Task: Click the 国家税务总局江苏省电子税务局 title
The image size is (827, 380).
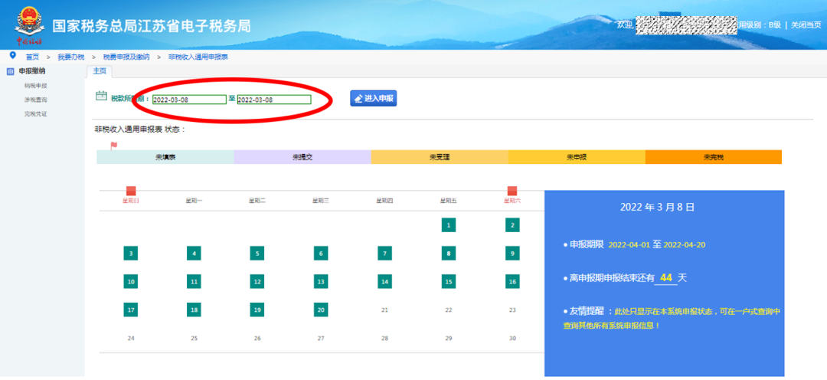Action: click(x=152, y=25)
